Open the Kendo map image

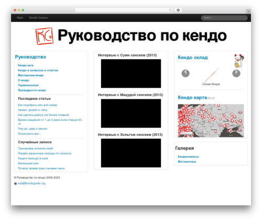pos(211,121)
